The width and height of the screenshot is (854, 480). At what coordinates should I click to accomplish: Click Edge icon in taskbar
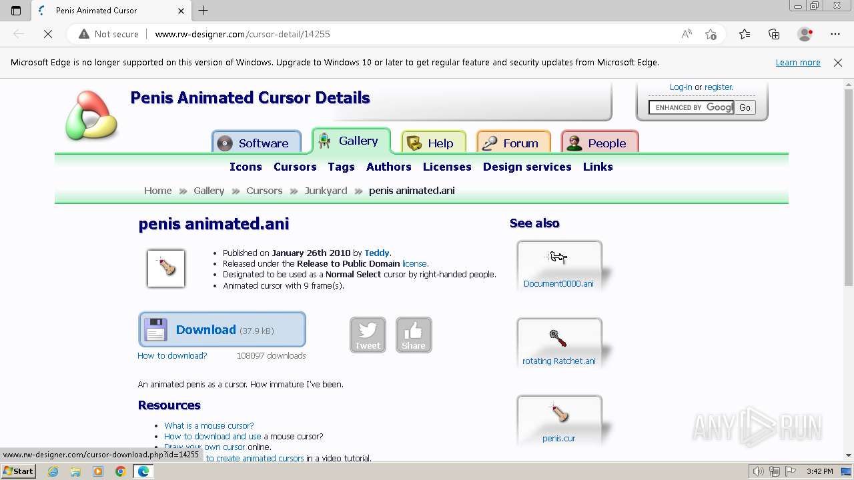pyautogui.click(x=143, y=471)
